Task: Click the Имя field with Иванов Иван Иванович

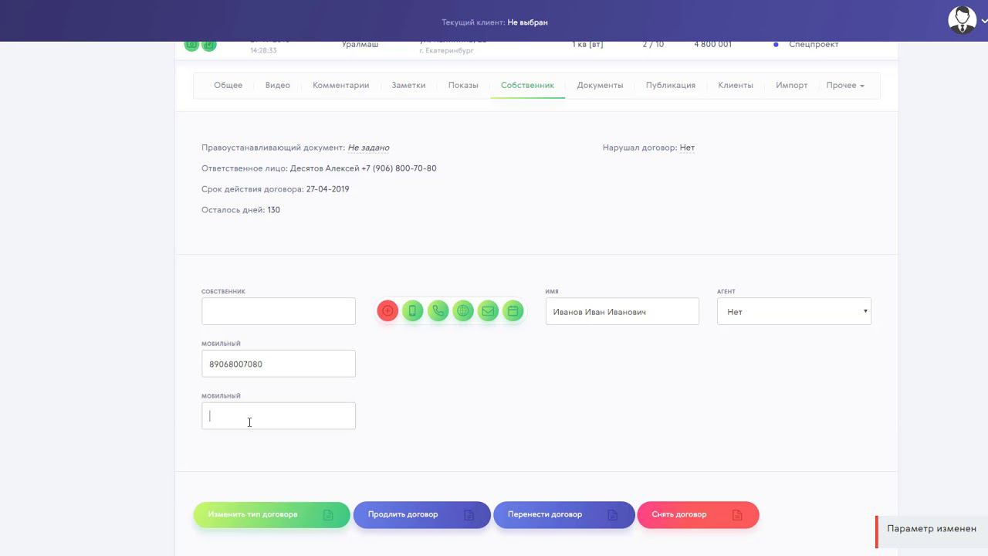Action: 622,311
